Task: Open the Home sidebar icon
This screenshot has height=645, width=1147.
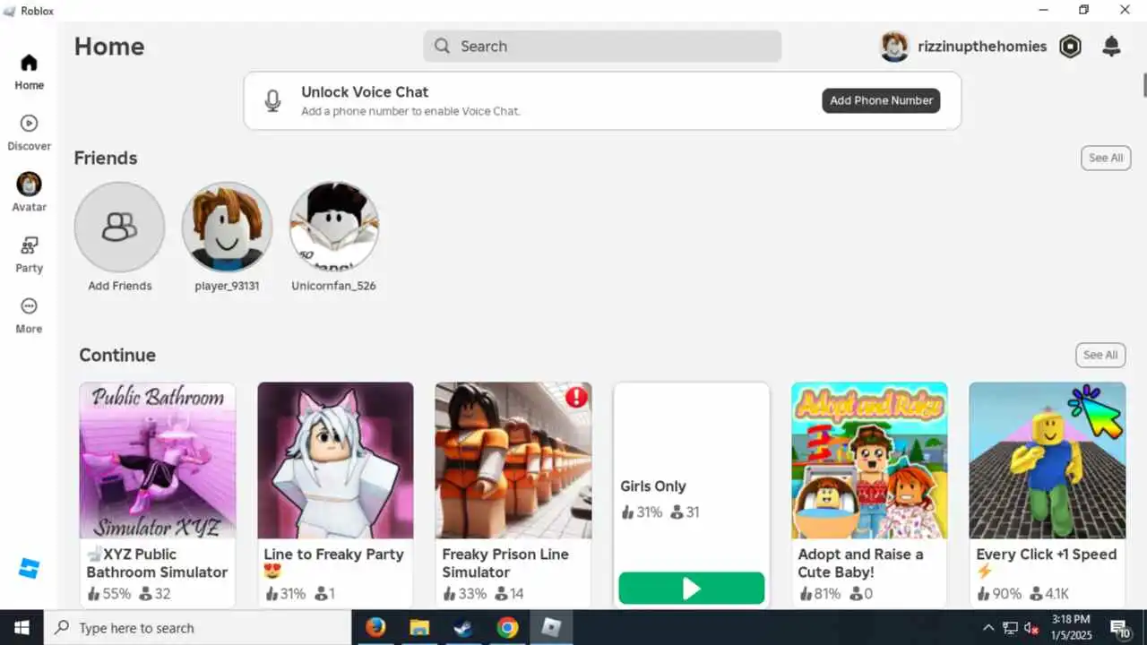Action: tap(29, 64)
